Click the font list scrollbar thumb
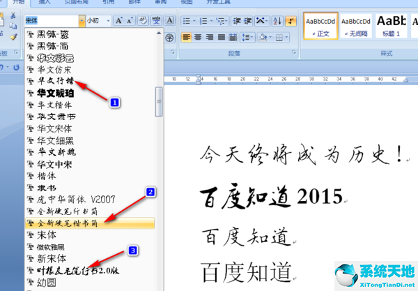The height and width of the screenshot is (291, 418). click(x=159, y=101)
